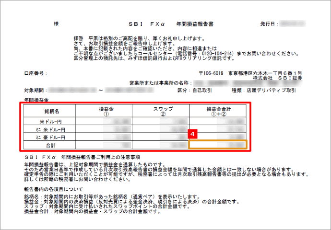
Task: Click the 損益金 cell in 米ドル-円 row
Action: 104,121
